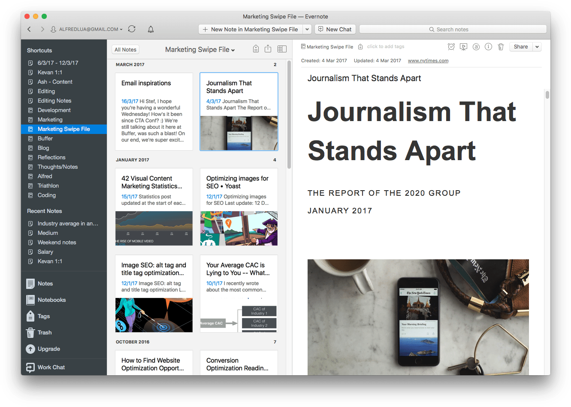Open the Email inspirations note card
The height and width of the screenshot is (407, 571).
click(x=154, y=112)
